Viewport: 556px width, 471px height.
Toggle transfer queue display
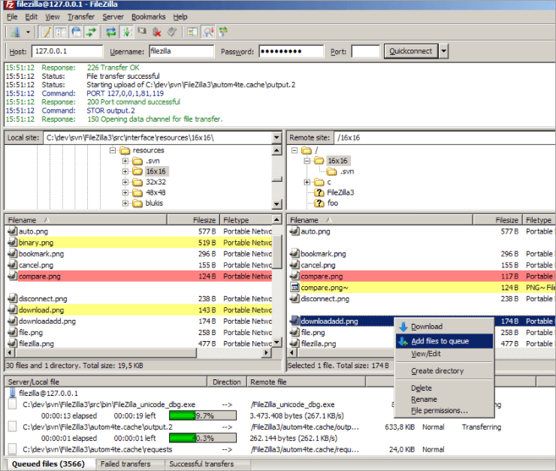(x=92, y=32)
